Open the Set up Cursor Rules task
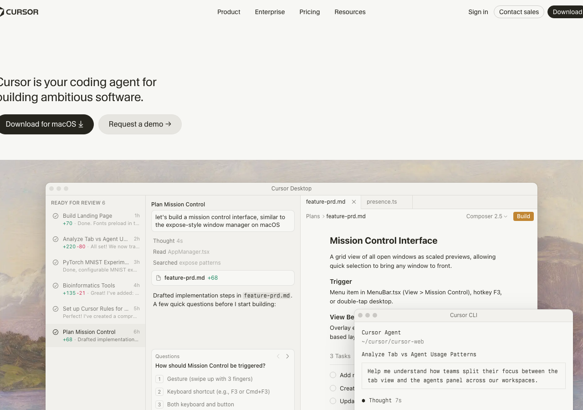 coord(96,313)
